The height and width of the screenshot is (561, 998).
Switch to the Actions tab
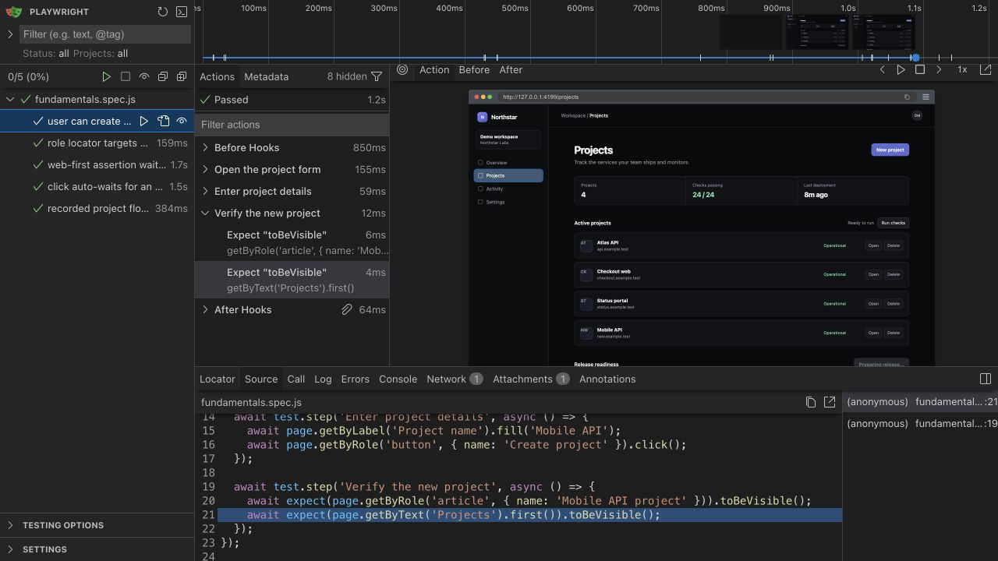tap(217, 76)
